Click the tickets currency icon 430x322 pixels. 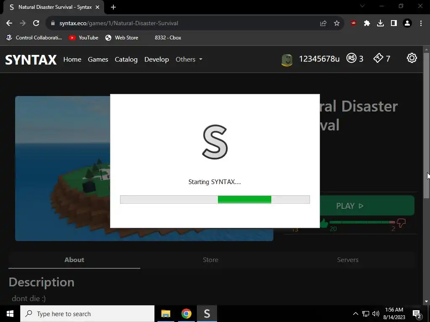pos(378,58)
